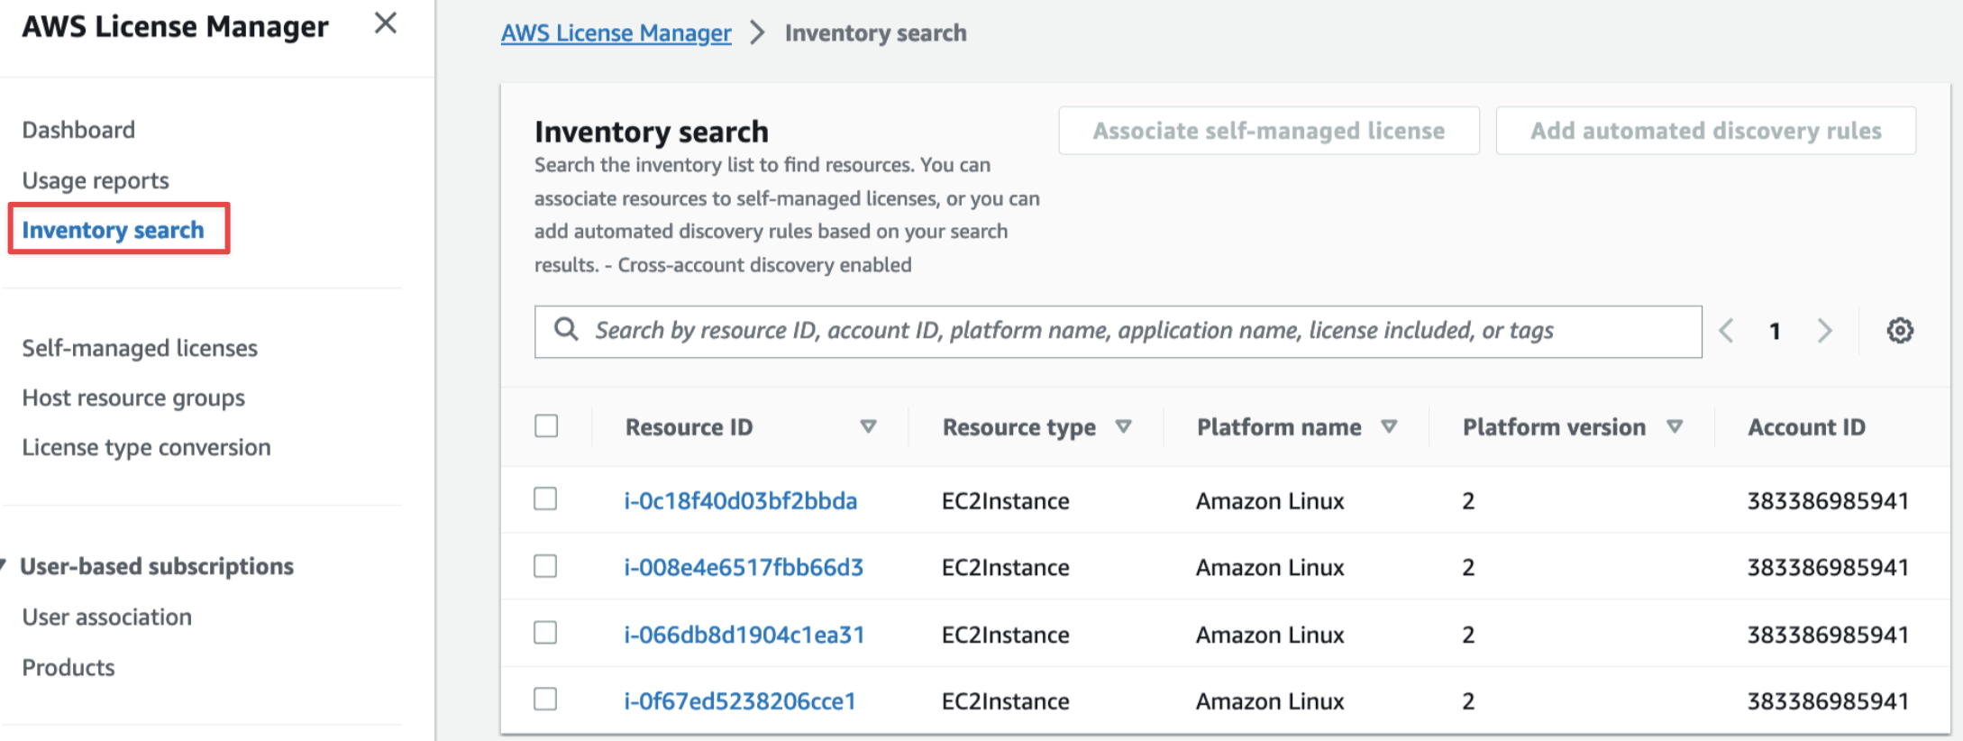Click the search magnifier icon
The height and width of the screenshot is (741, 1963).
click(566, 330)
